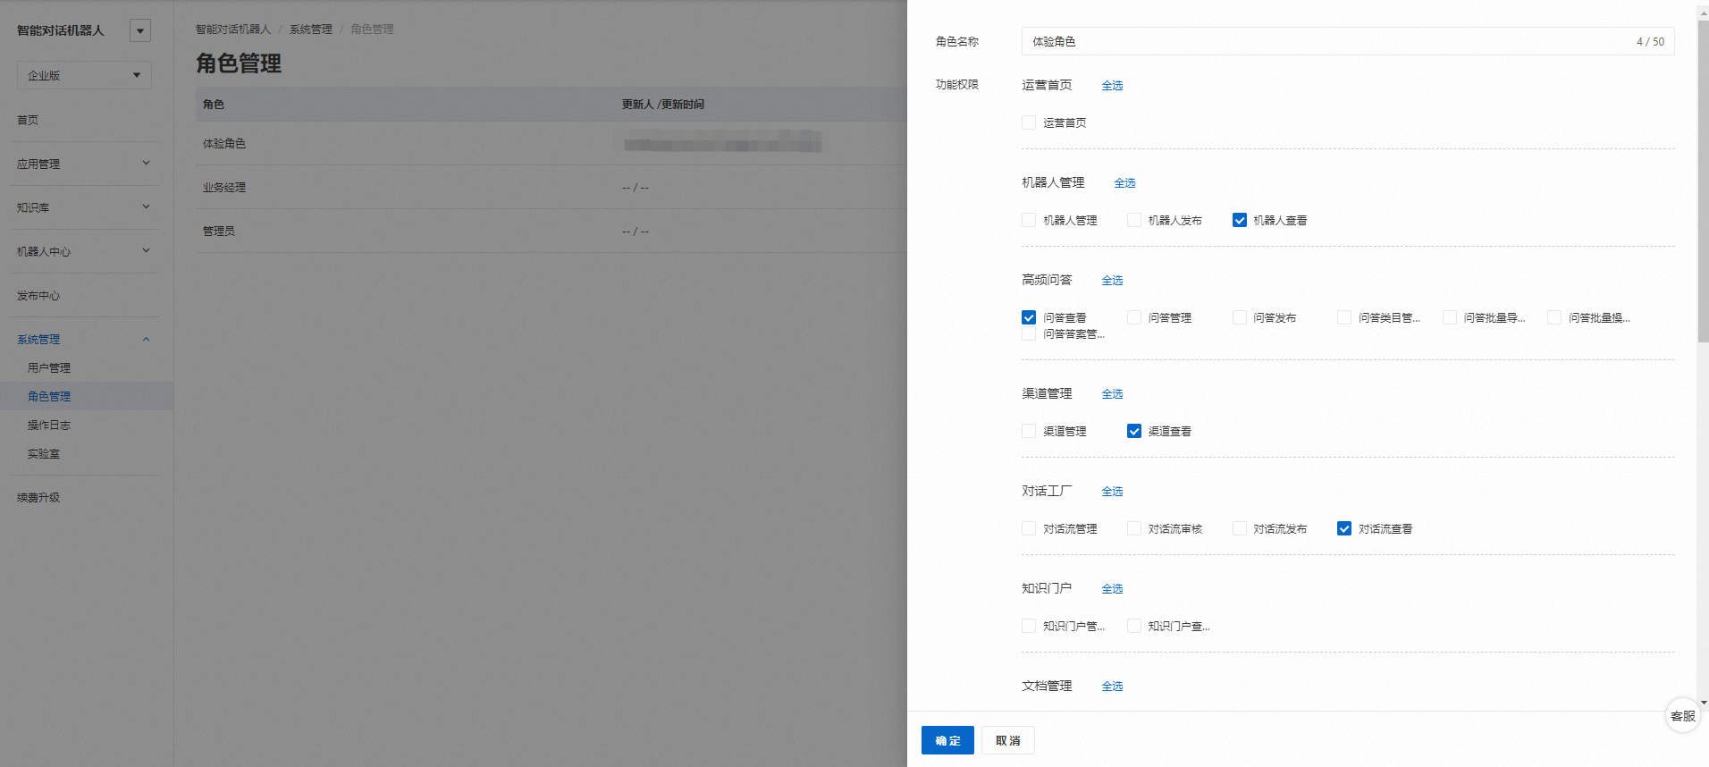This screenshot has width=1709, height=767.
Task: Check the 对话流管理 checkbox
Action: pos(1029,528)
